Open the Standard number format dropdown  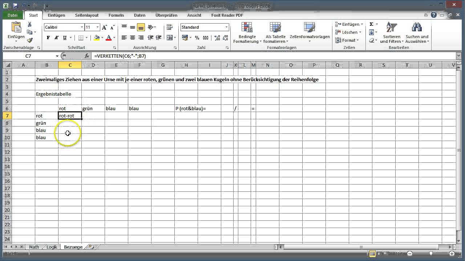tap(226, 27)
